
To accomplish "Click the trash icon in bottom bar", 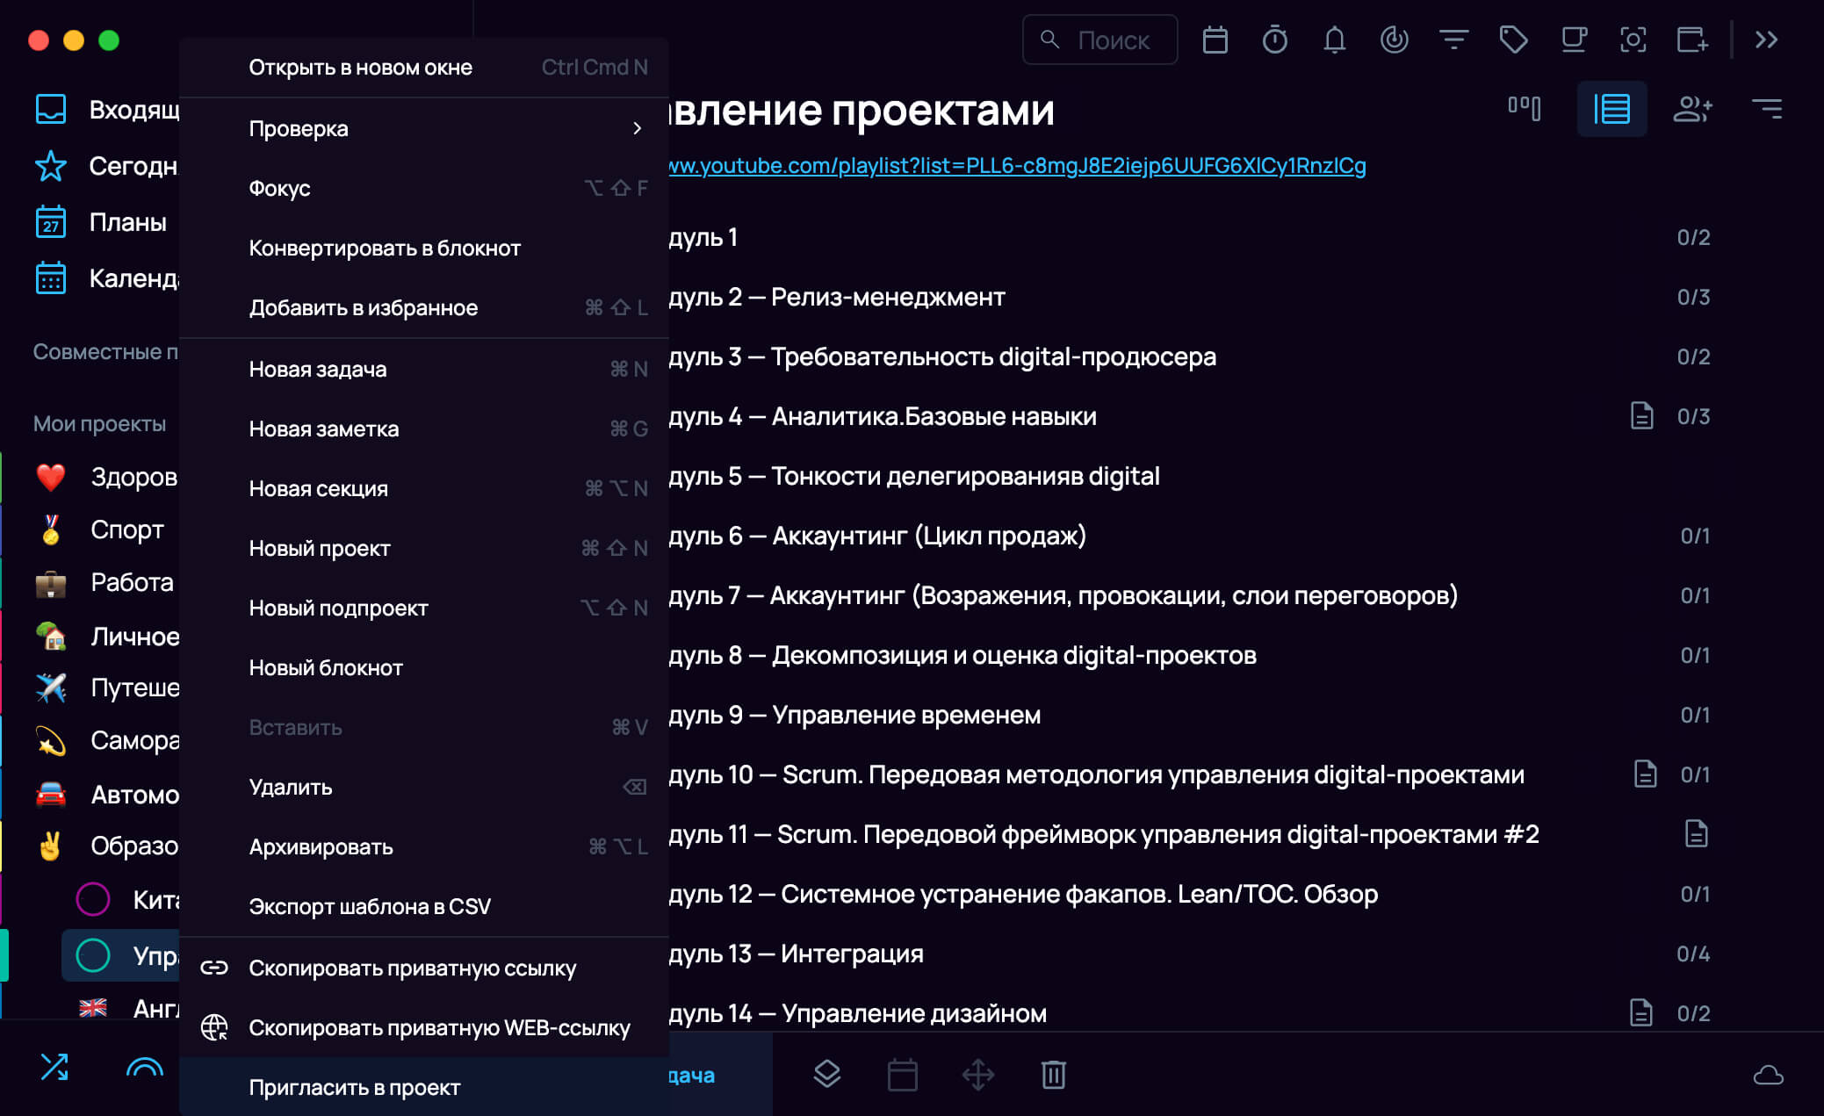I will 1053,1075.
